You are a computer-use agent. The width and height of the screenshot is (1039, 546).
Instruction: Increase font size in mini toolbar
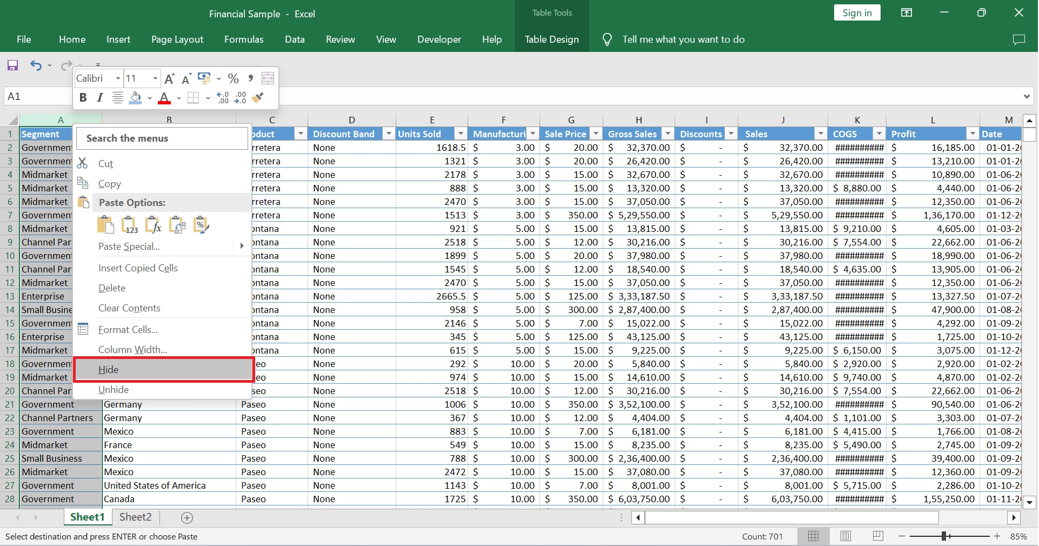169,79
